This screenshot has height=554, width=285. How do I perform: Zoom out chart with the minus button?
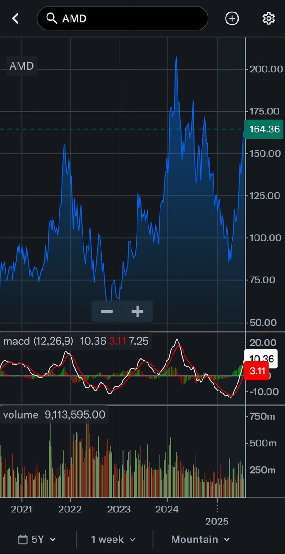click(x=107, y=311)
